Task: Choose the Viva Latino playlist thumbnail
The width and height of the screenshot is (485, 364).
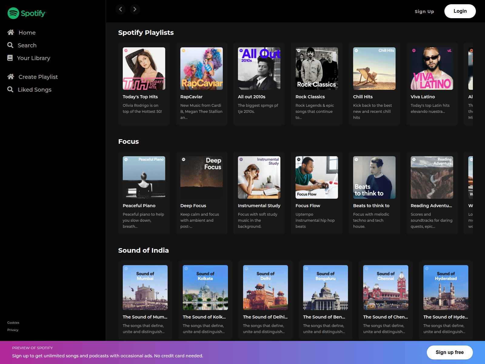Action: click(x=432, y=69)
